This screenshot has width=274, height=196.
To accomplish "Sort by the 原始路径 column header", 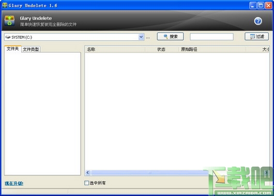I will 212,50.
